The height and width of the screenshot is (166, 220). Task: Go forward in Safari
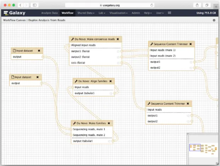coord(26,5)
